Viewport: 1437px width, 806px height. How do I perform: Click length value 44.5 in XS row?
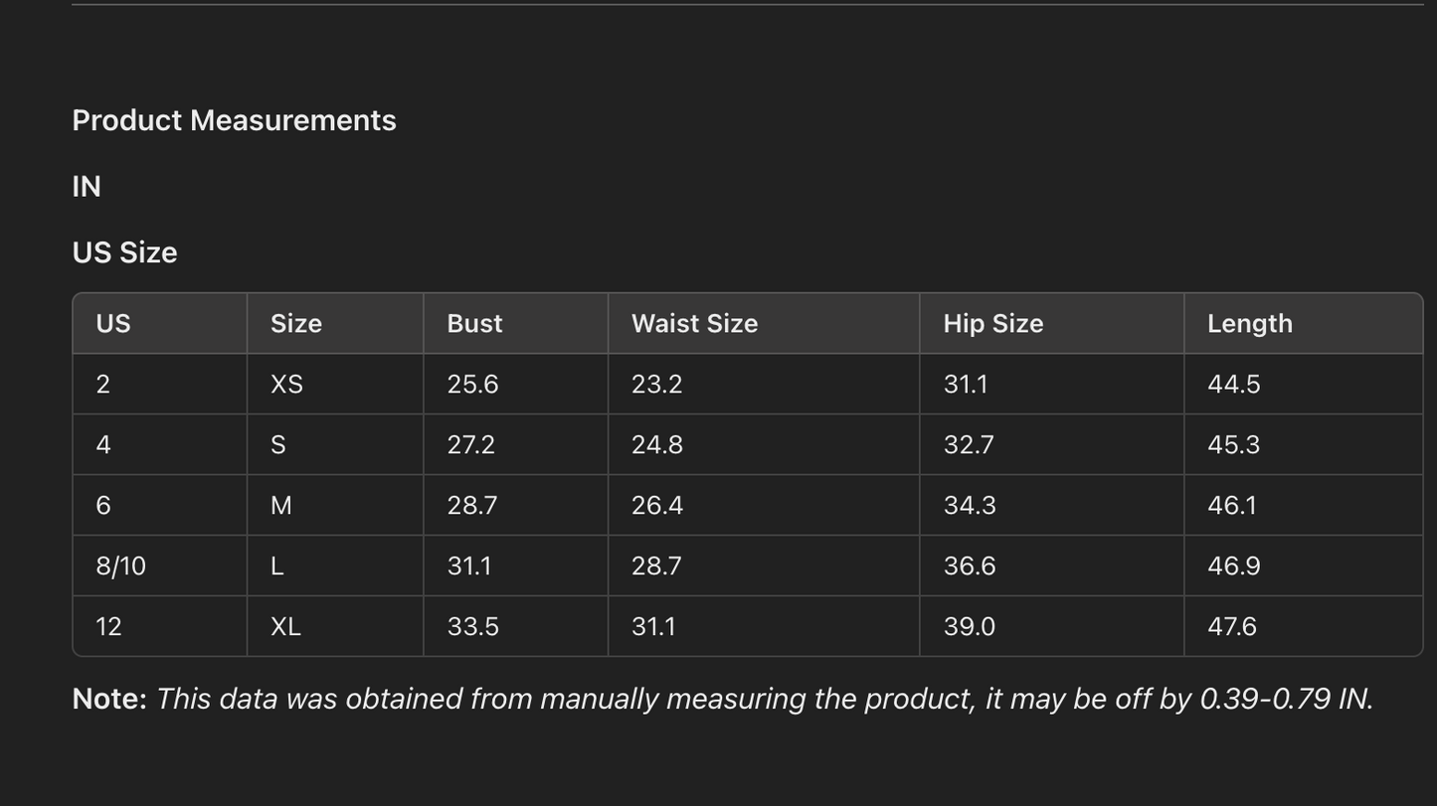(x=1233, y=385)
